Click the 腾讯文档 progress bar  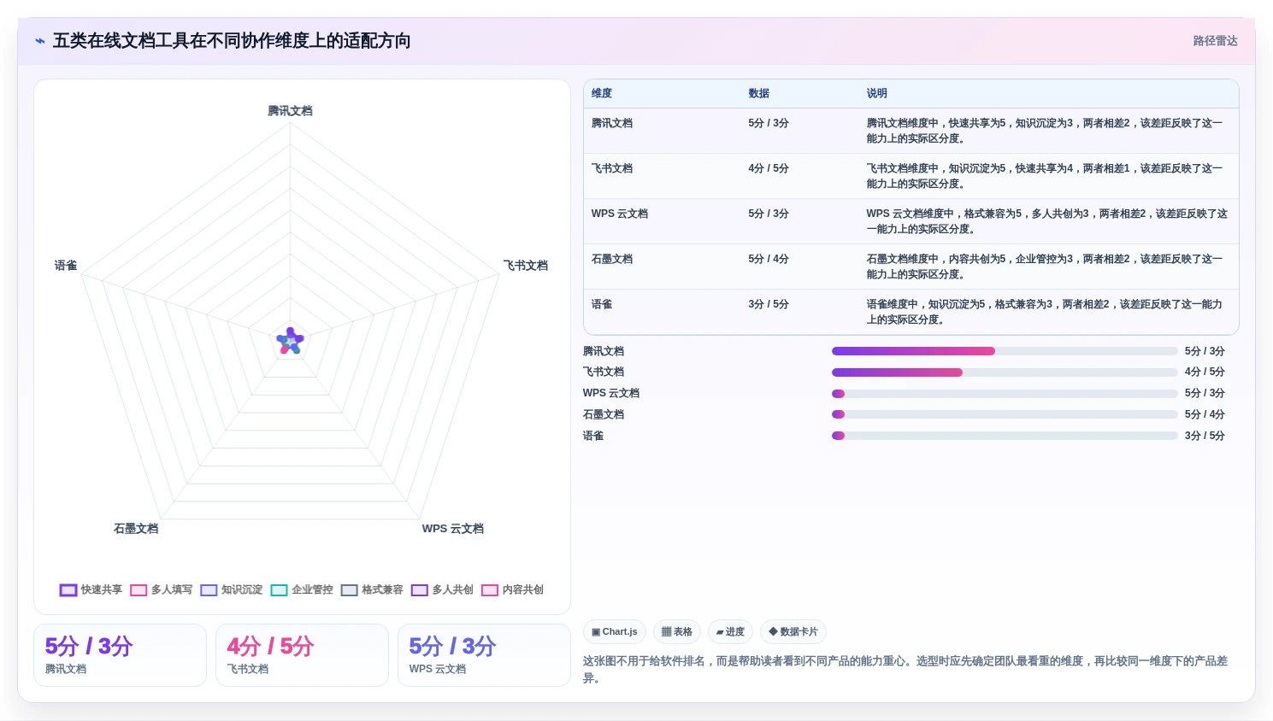coord(1005,351)
